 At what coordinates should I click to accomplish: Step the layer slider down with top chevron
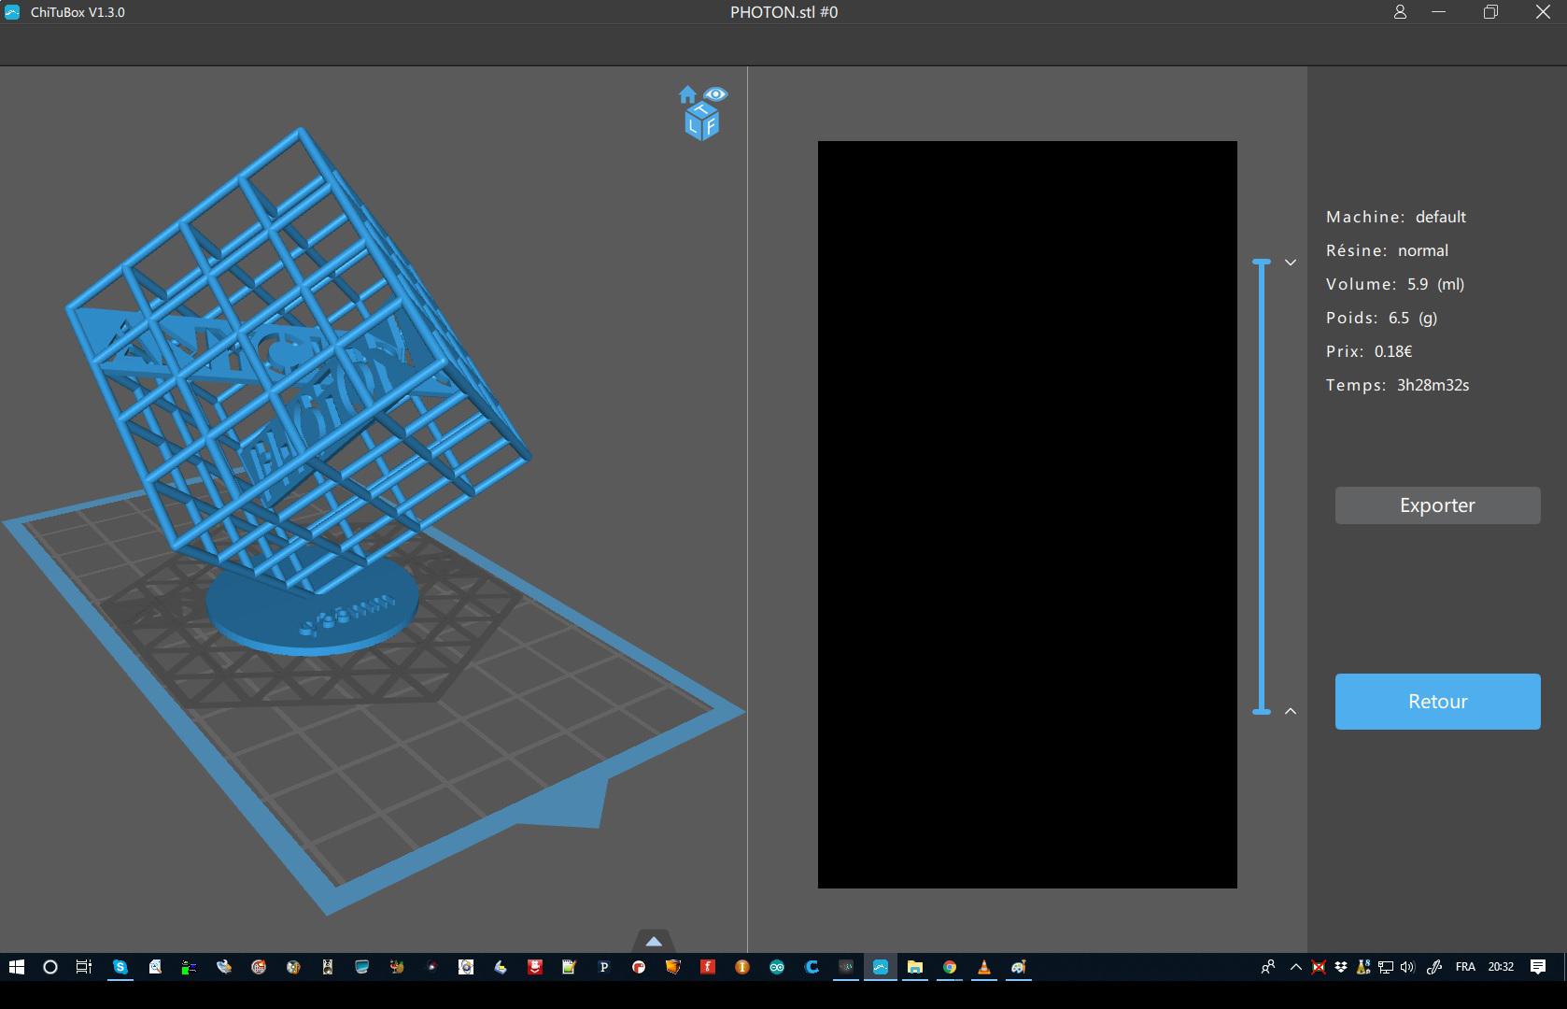point(1291,263)
